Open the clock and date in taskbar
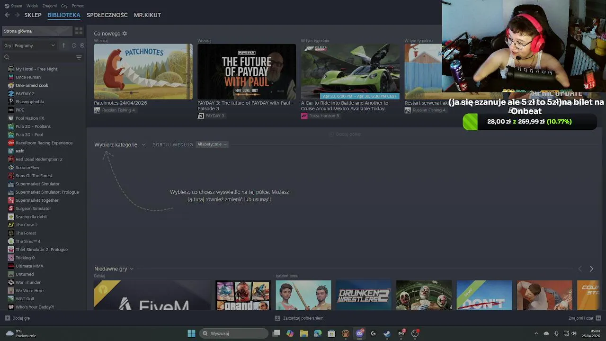Viewport: 606px width, 341px height. point(590,333)
